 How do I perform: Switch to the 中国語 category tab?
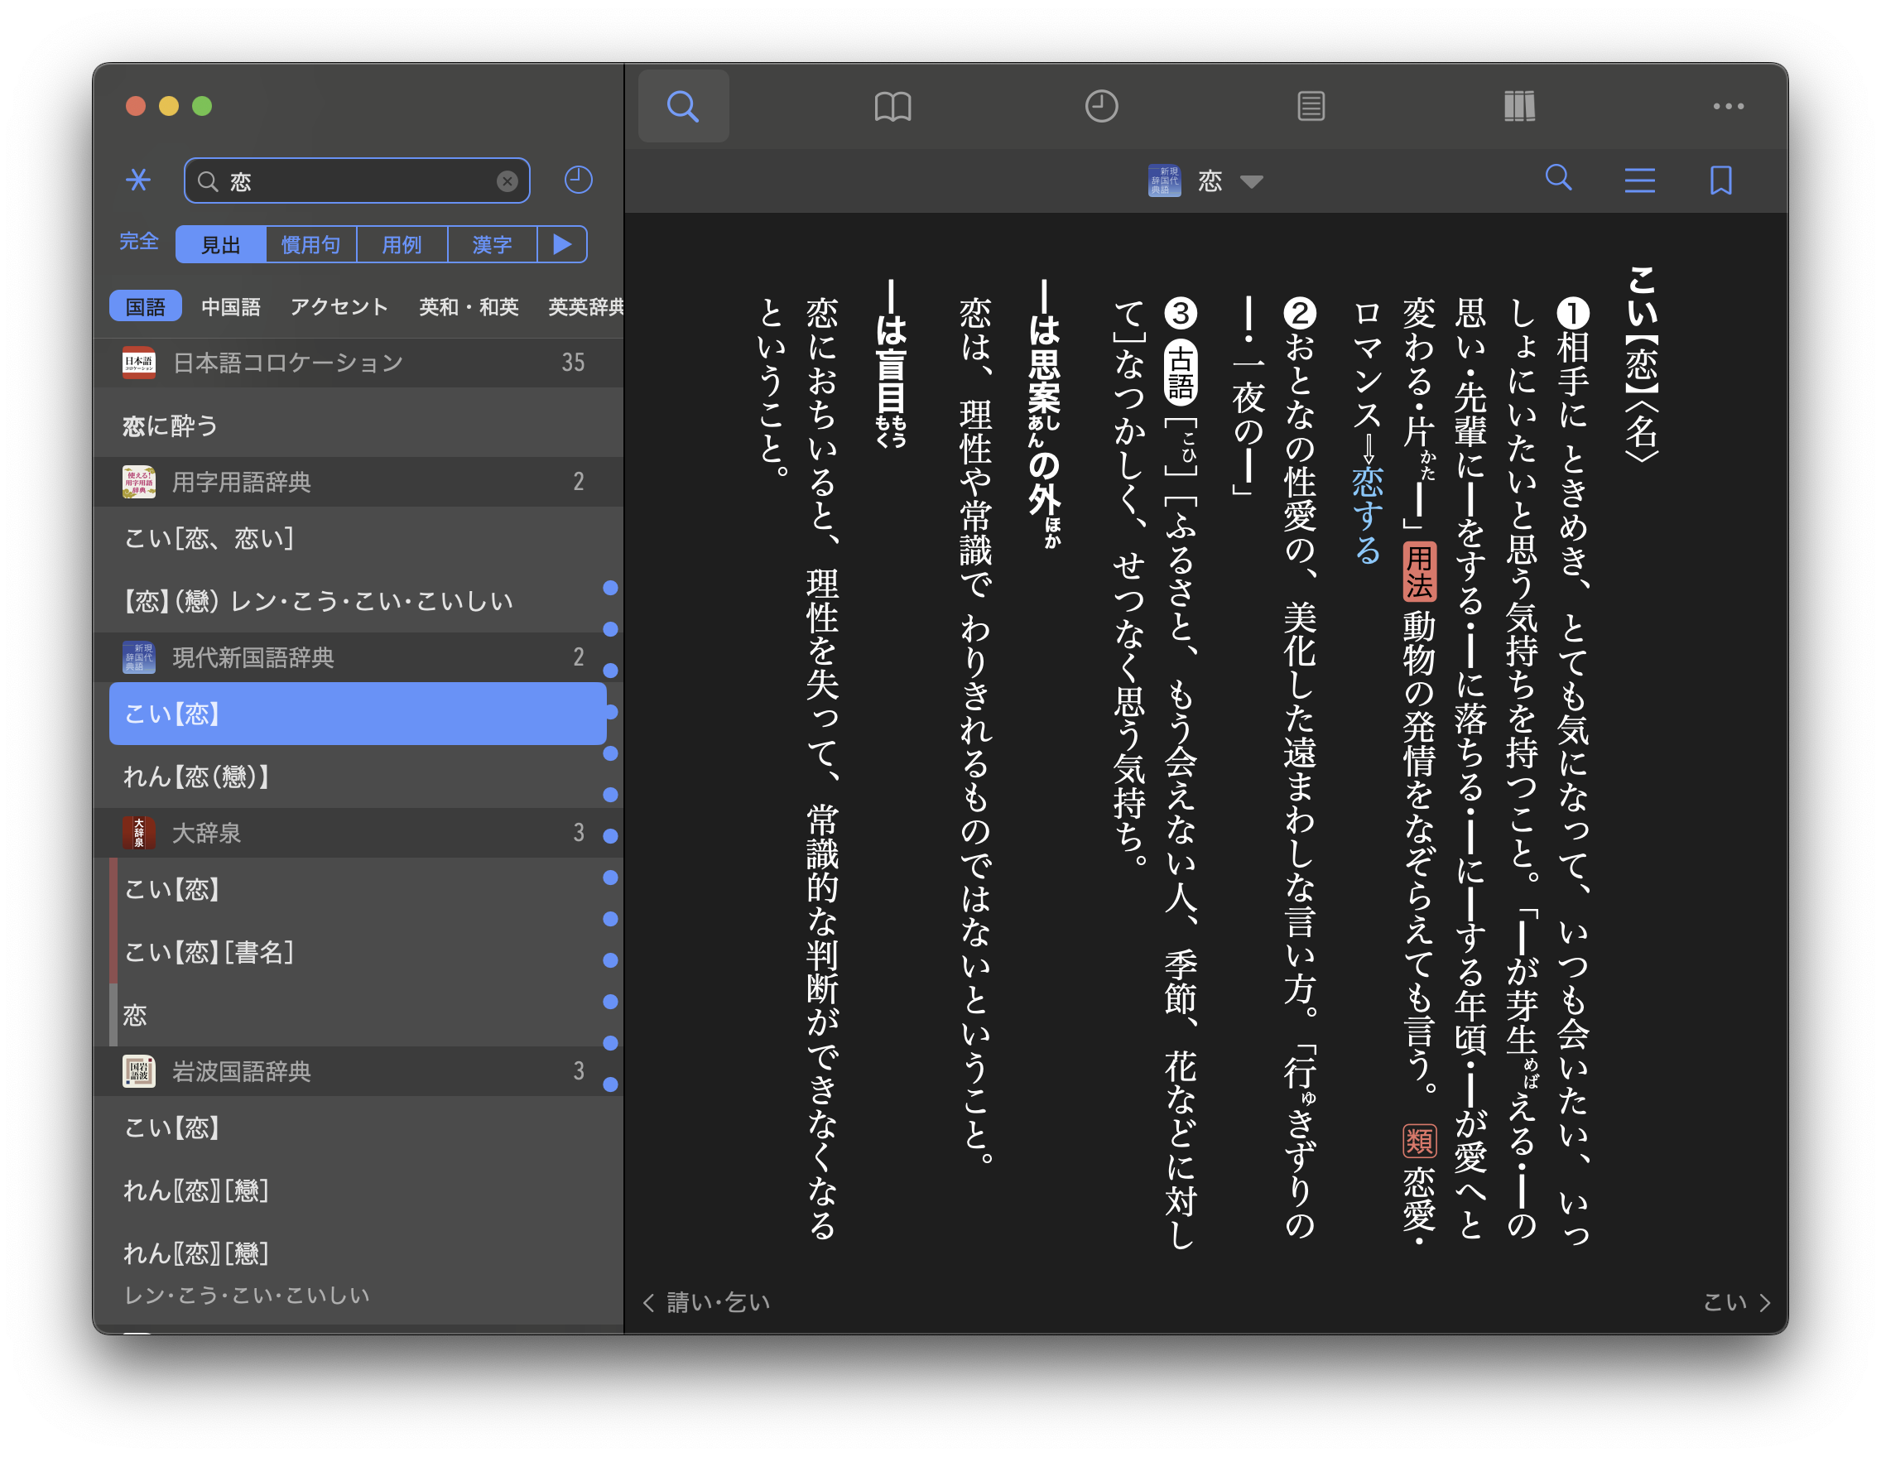click(230, 306)
